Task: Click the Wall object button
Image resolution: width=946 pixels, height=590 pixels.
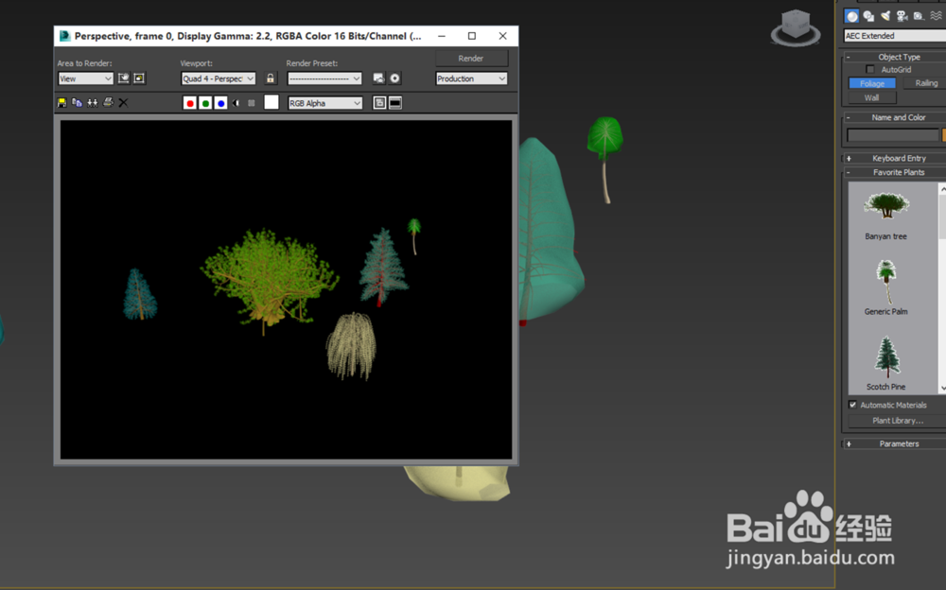Action: pyautogui.click(x=872, y=97)
